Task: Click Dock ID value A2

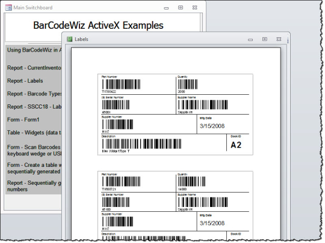Action: tap(236, 145)
